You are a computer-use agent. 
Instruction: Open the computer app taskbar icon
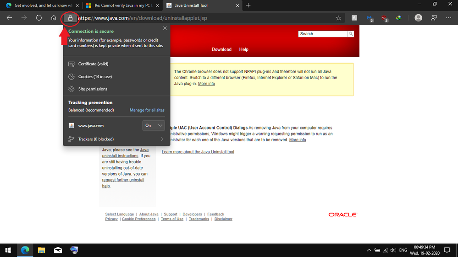tap(74, 250)
